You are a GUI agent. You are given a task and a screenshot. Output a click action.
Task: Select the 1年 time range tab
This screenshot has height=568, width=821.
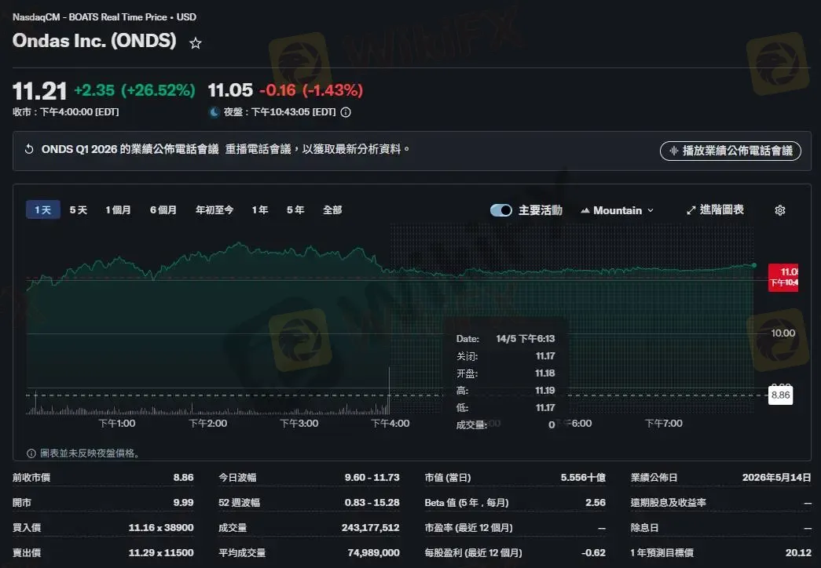tap(260, 209)
